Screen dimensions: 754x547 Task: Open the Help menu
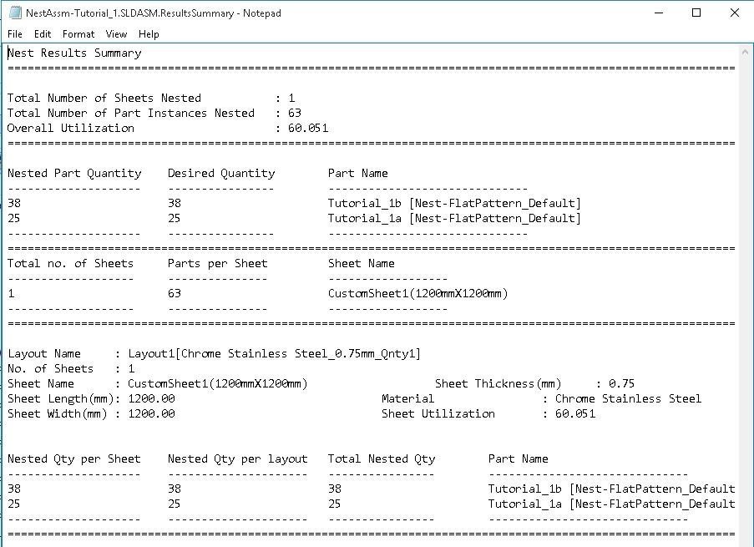pos(149,34)
